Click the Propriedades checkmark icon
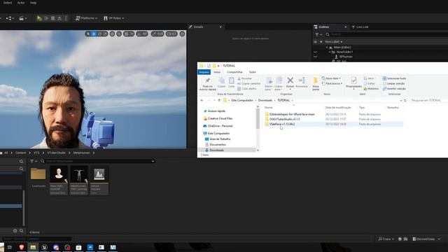The height and width of the screenshot is (252, 448). (353, 80)
